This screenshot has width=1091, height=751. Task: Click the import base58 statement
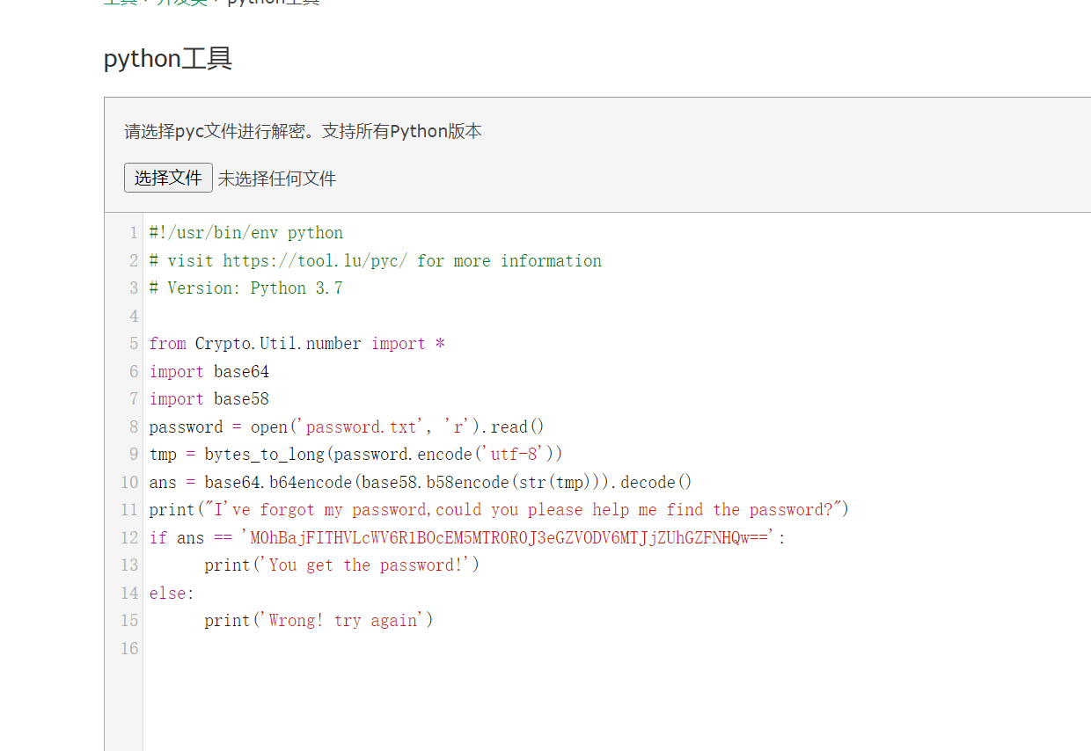(208, 398)
